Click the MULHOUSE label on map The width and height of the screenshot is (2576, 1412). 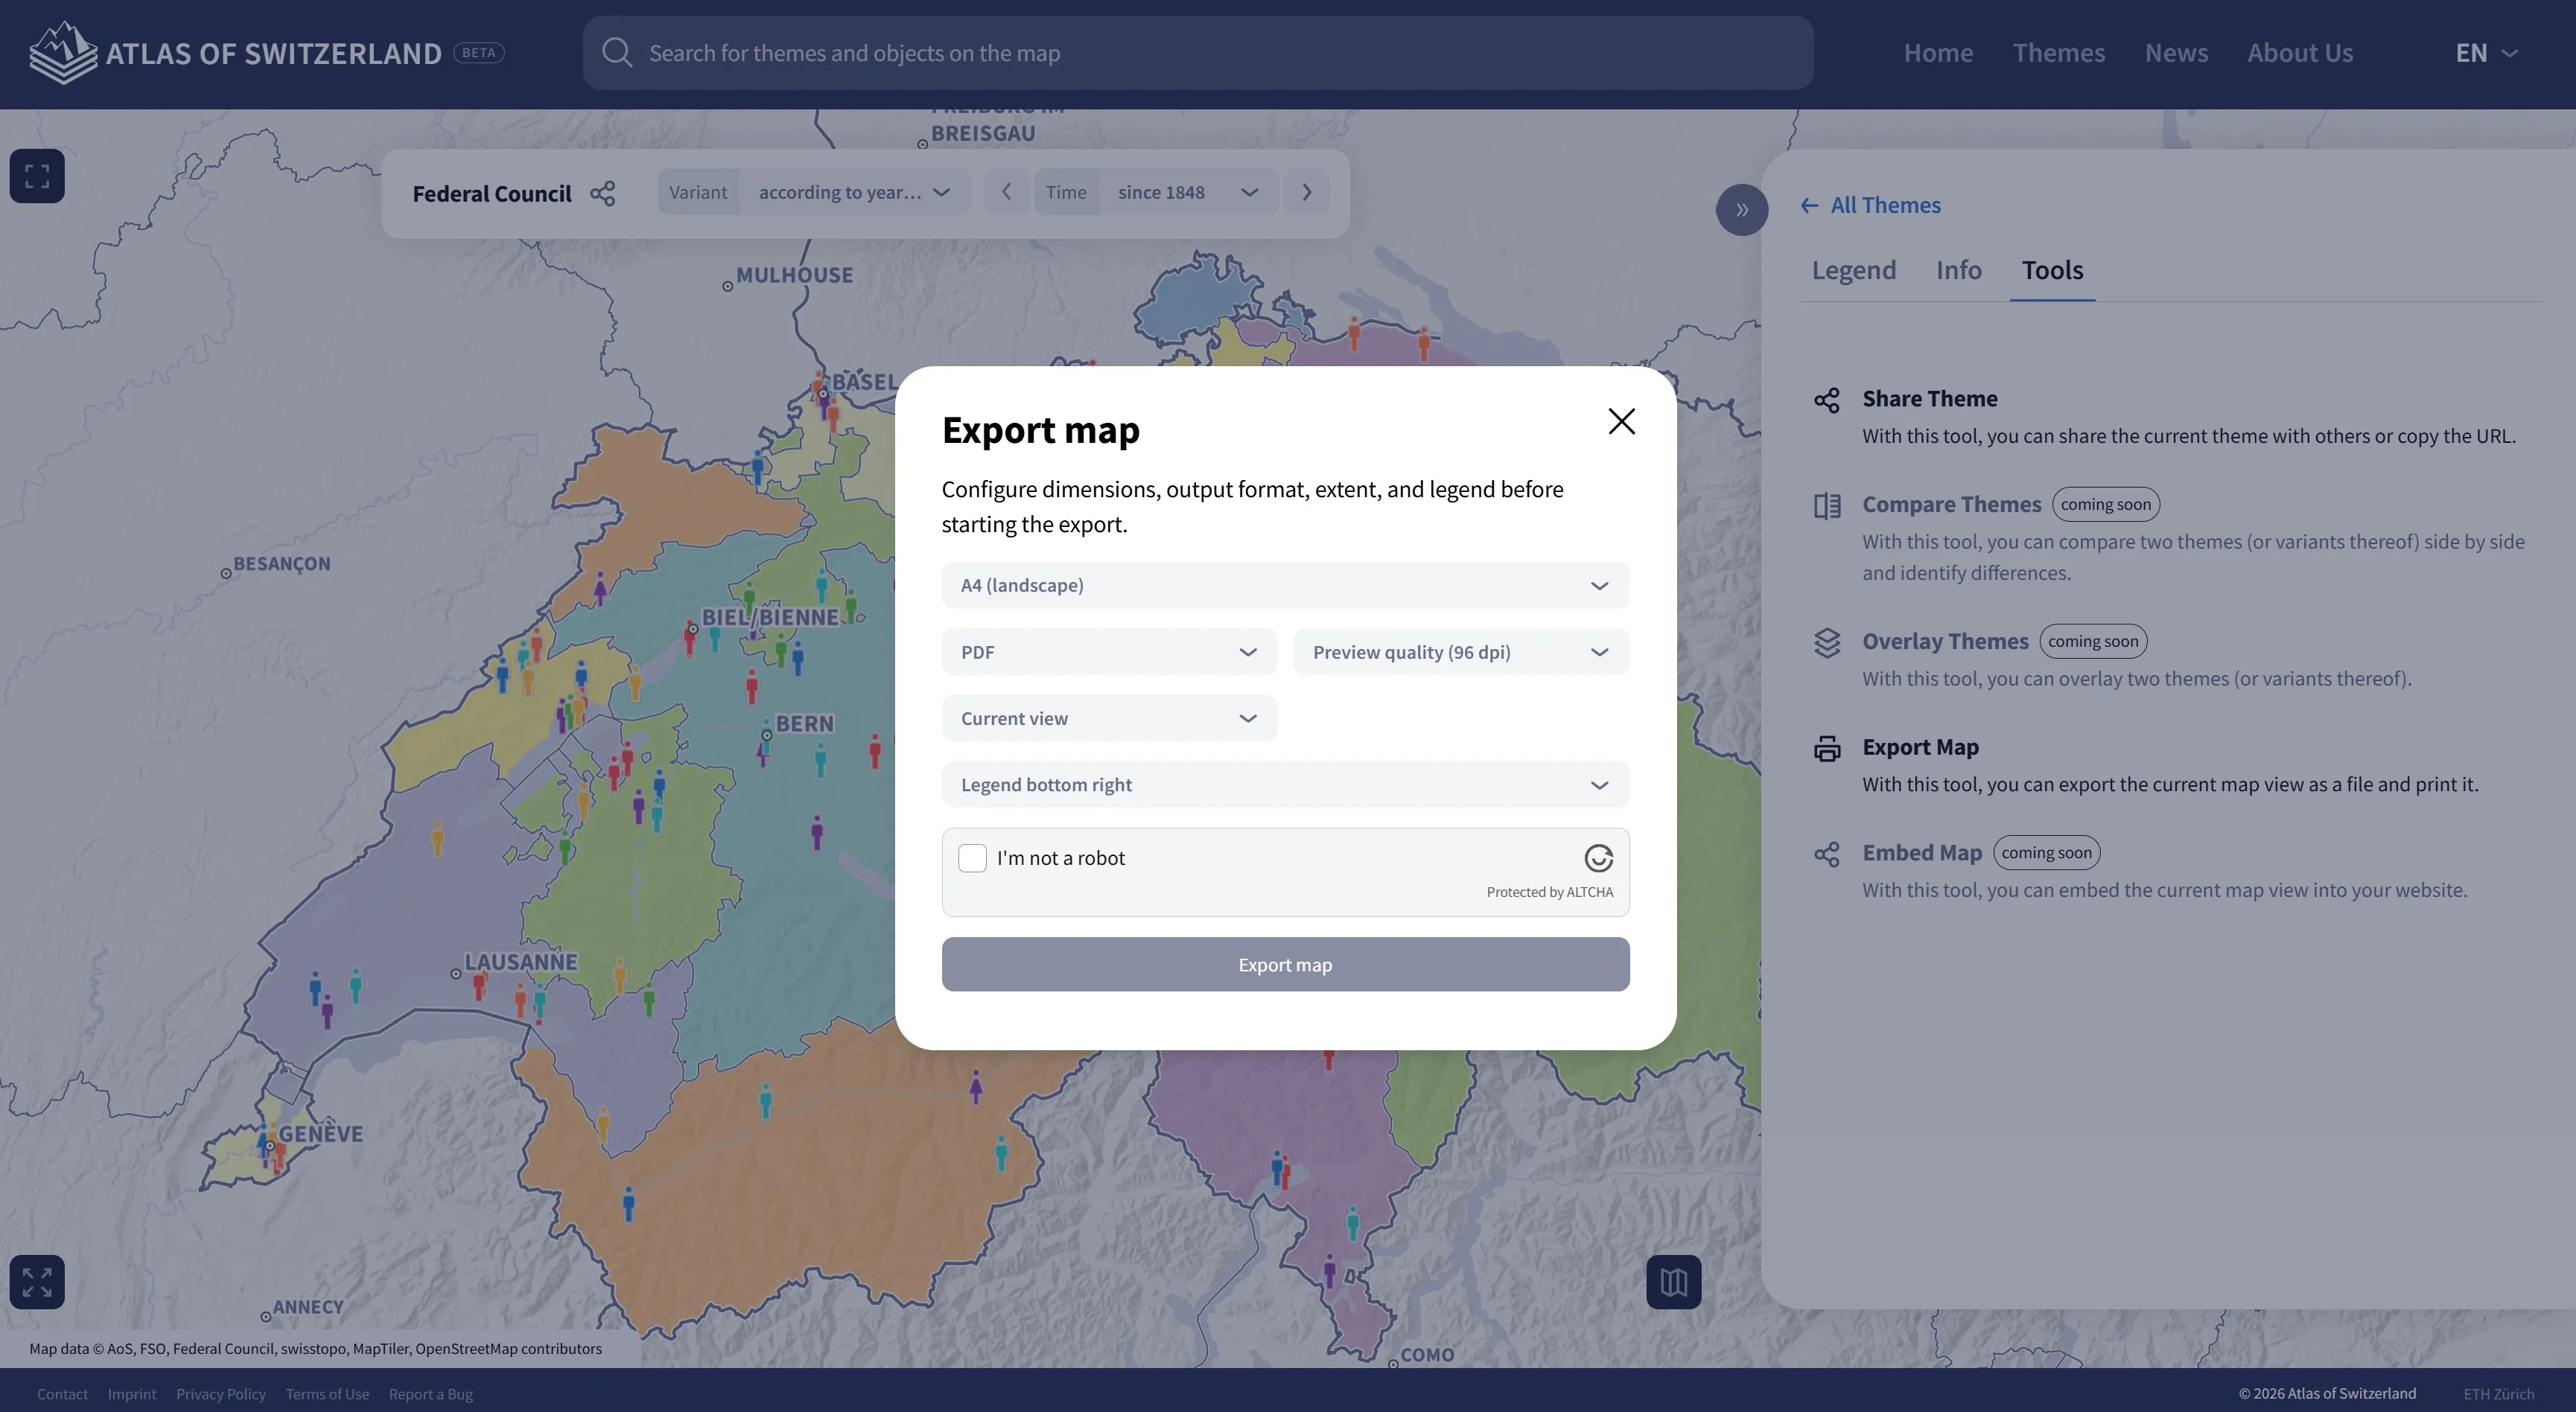[x=794, y=275]
